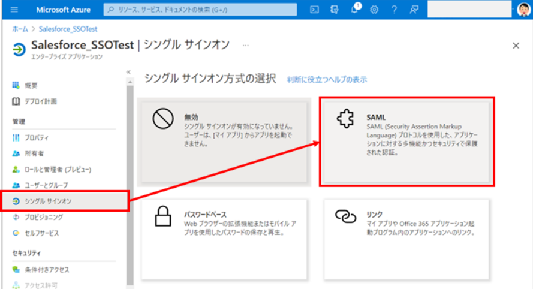
Task: Click the プロビジョニング sync icon
Action: click(16, 217)
